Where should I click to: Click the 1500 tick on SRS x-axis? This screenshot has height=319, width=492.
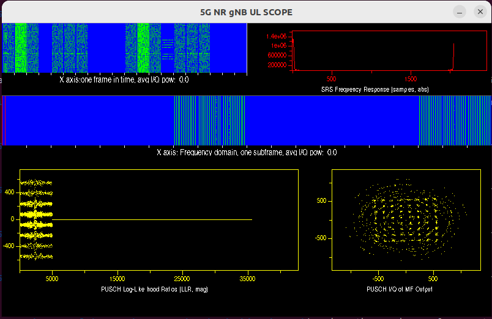pos(411,79)
